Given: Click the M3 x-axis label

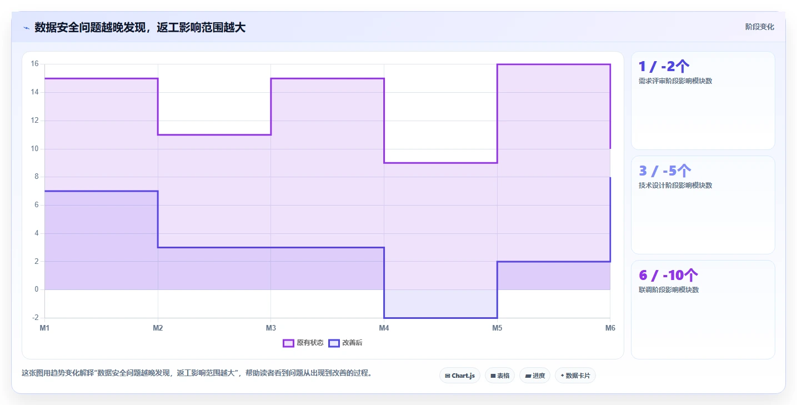Looking at the screenshot, I should [x=270, y=328].
